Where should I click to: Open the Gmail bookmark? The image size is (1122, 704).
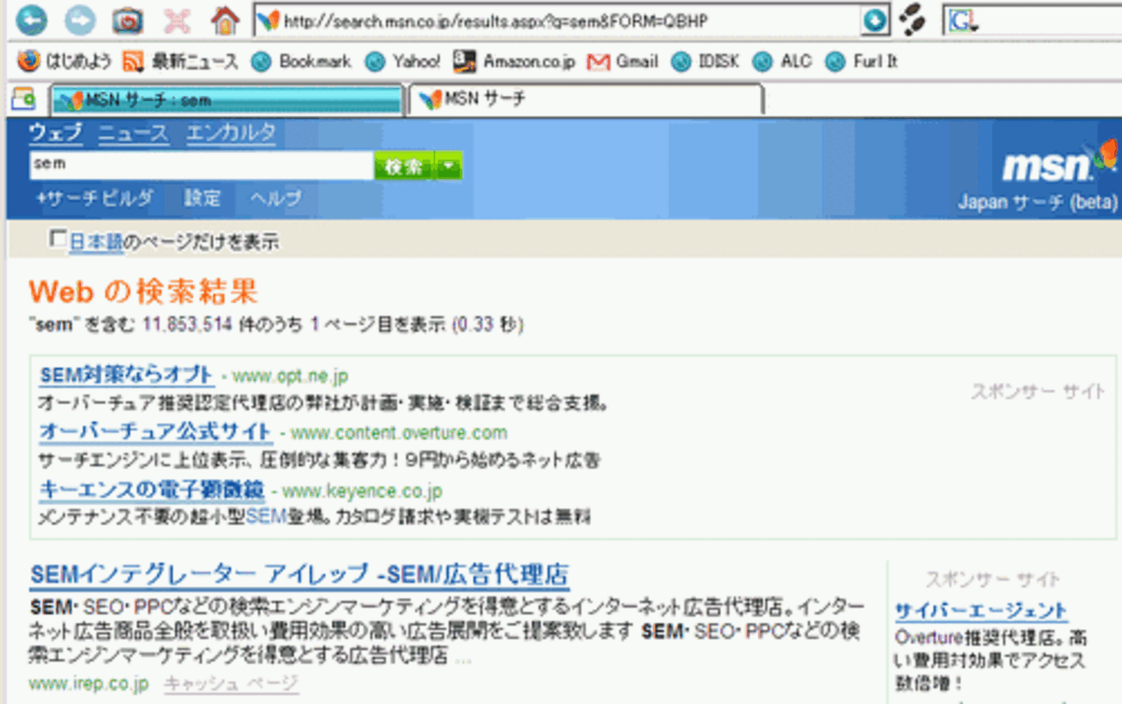(622, 61)
